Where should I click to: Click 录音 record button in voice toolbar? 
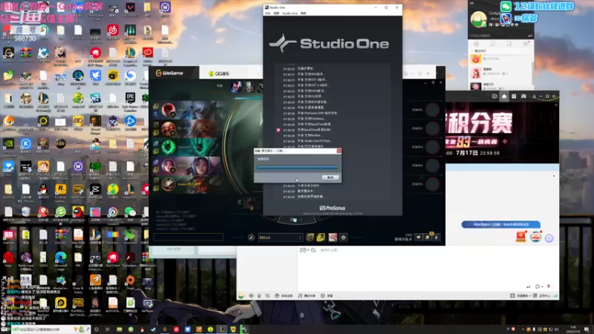point(327,295)
